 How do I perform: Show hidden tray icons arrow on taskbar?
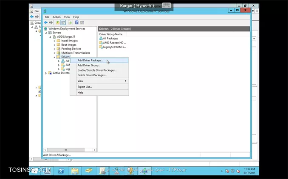click(x=222, y=171)
